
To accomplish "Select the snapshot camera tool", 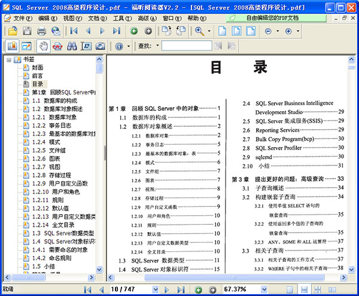I will click(x=101, y=46).
